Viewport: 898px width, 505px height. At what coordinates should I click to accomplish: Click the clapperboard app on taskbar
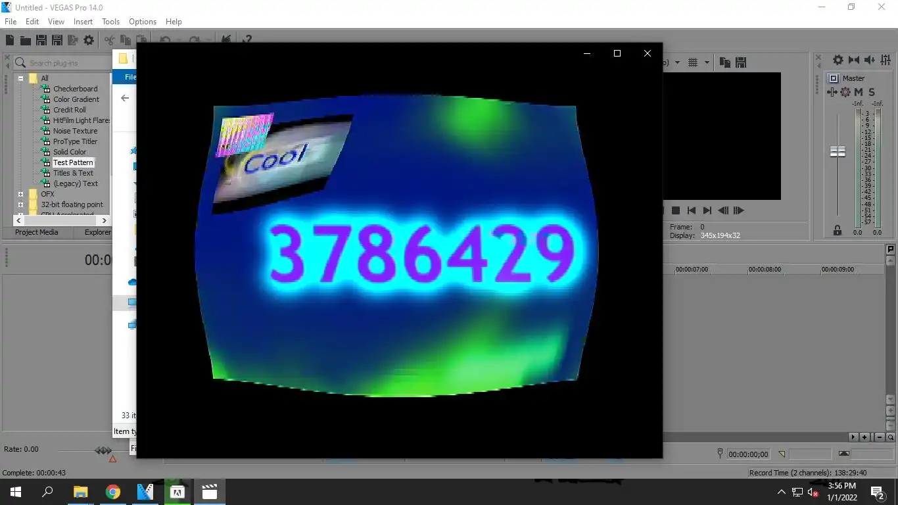(210, 492)
